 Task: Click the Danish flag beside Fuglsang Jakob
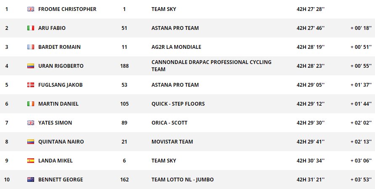point(30,85)
